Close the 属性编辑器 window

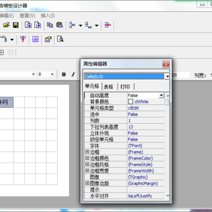point(166,64)
